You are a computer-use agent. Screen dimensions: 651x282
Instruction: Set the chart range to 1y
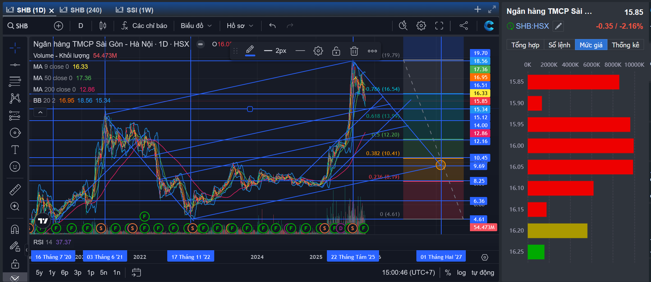click(x=52, y=272)
